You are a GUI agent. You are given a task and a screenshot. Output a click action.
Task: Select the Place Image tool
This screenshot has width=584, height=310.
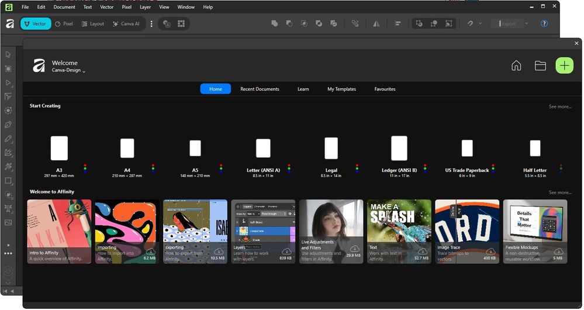(8, 222)
